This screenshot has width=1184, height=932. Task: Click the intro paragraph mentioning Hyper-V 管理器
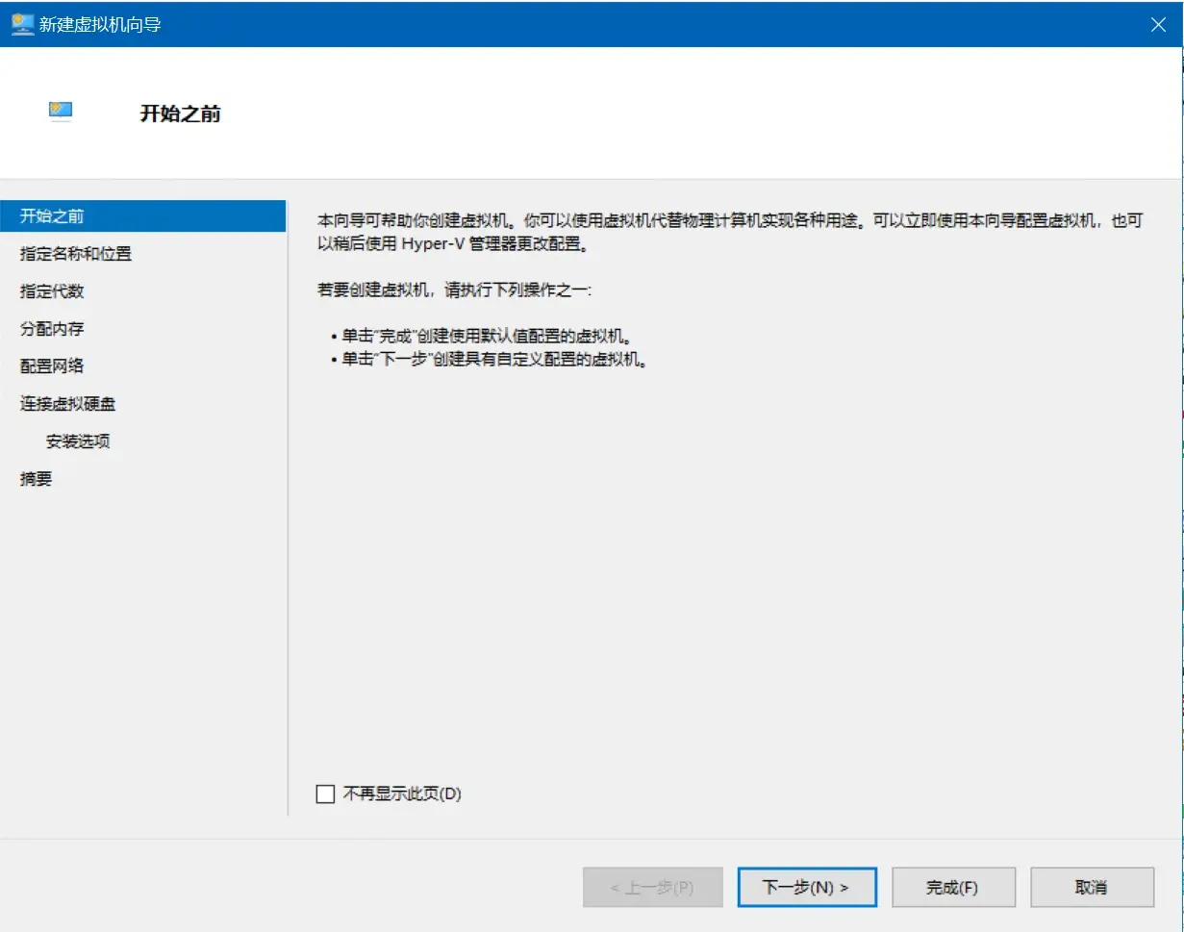[729, 232]
